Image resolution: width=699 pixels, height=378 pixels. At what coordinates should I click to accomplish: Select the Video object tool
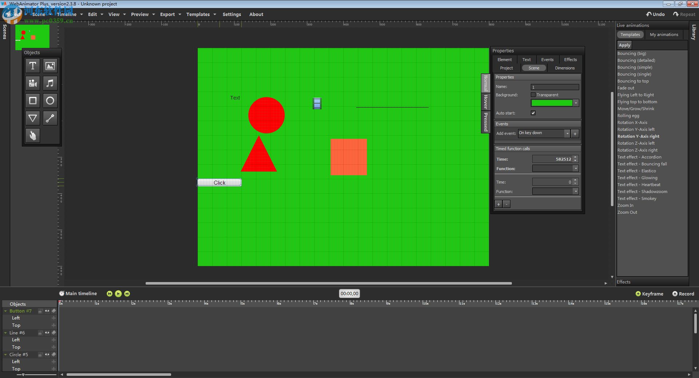click(x=32, y=83)
